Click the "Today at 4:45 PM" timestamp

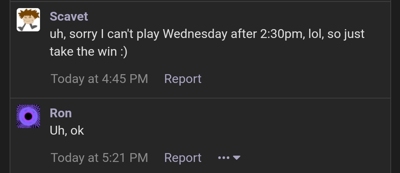(99, 79)
